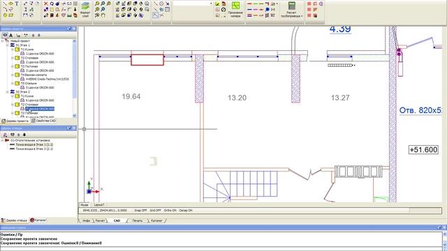Click the eye icon in the top-left toolbar

(11, 3)
